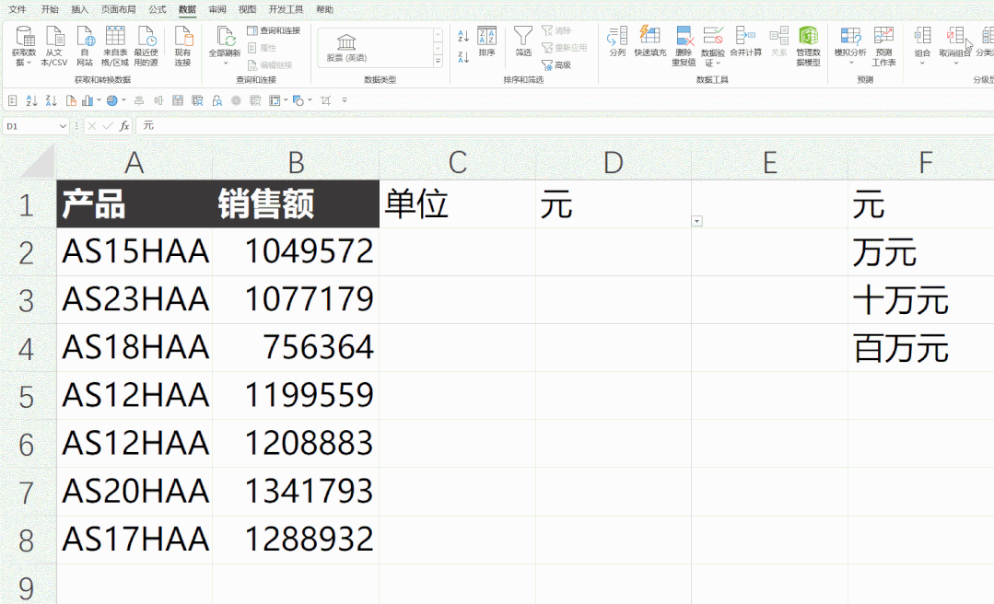Open the validation dropdown beside cell D1

(x=696, y=221)
